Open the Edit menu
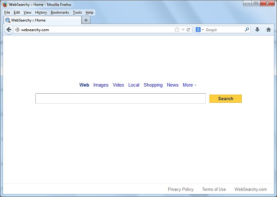Viewport: 277px width, 197px height. (x=17, y=13)
